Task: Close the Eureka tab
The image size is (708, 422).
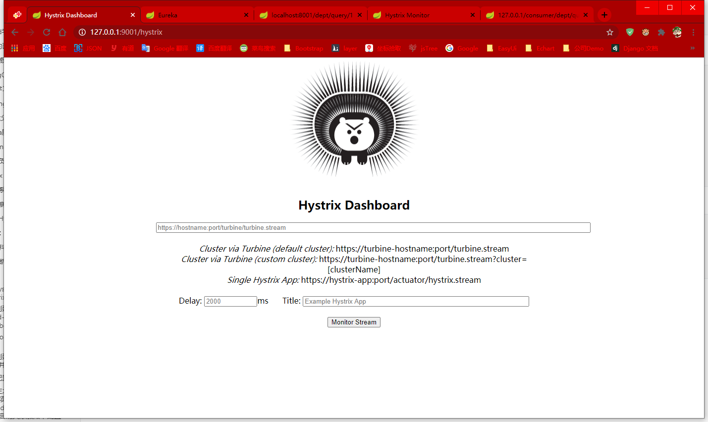Action: [x=246, y=15]
